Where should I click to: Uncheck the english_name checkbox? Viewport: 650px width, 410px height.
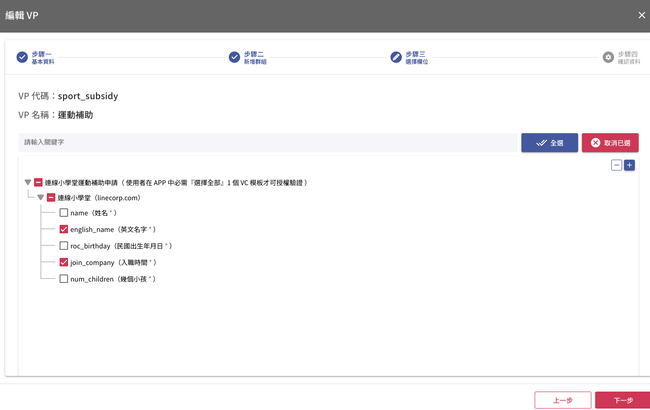(x=64, y=230)
